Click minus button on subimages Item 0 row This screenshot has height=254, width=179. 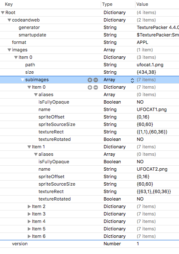coord(96,87)
